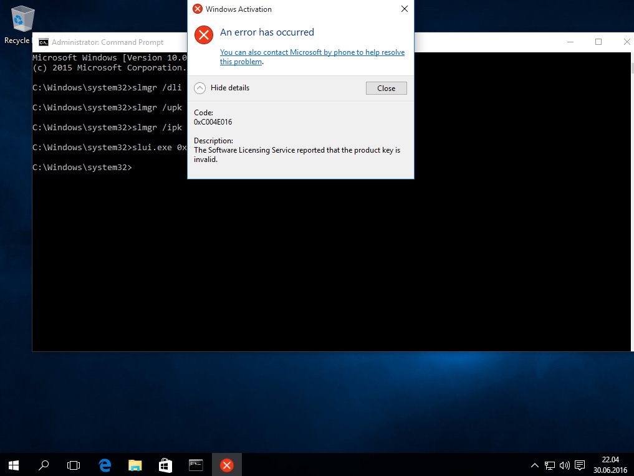
Task: Click '(c) 2015 Microsoft Corporation' line
Action: 110,68
